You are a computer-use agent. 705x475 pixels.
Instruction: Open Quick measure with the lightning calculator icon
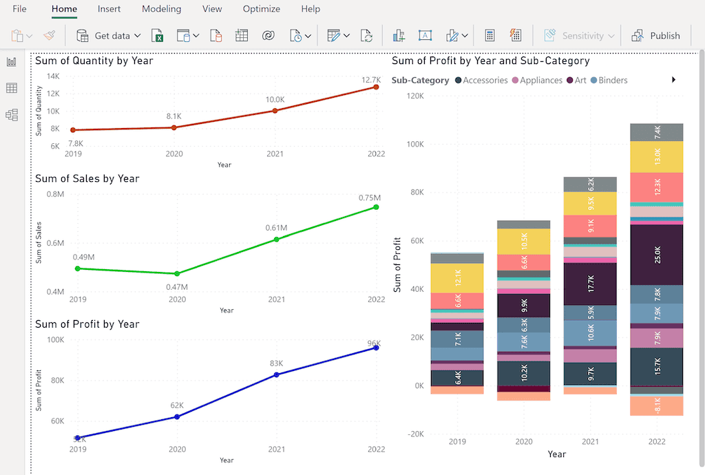pyautogui.click(x=516, y=34)
